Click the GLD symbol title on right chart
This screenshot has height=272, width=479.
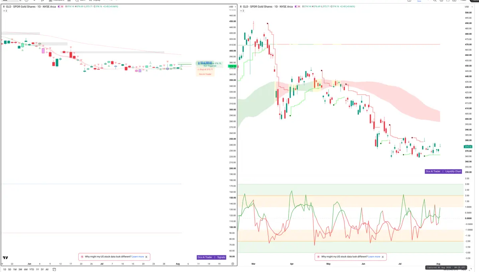point(267,7)
